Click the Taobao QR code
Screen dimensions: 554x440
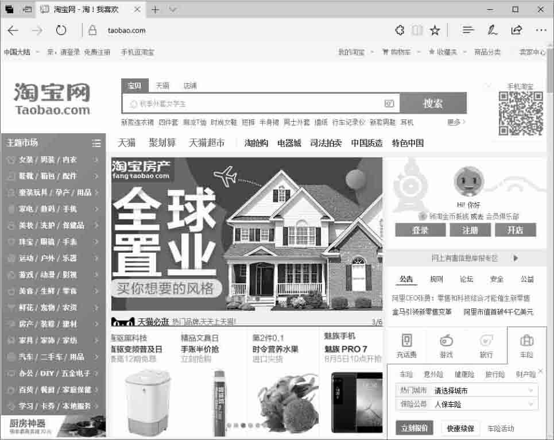[x=521, y=113]
